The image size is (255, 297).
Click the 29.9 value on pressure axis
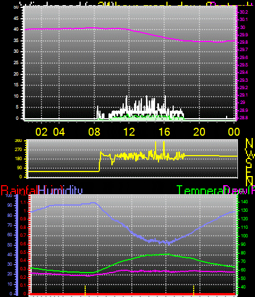[244, 35]
